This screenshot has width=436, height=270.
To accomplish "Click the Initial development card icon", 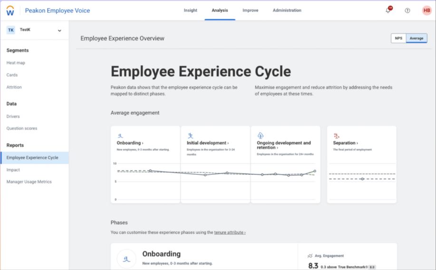I will 191,136.
